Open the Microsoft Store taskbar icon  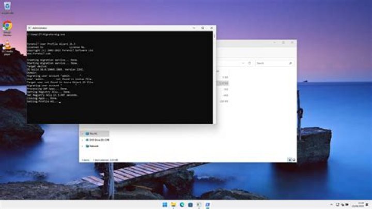tap(190, 205)
